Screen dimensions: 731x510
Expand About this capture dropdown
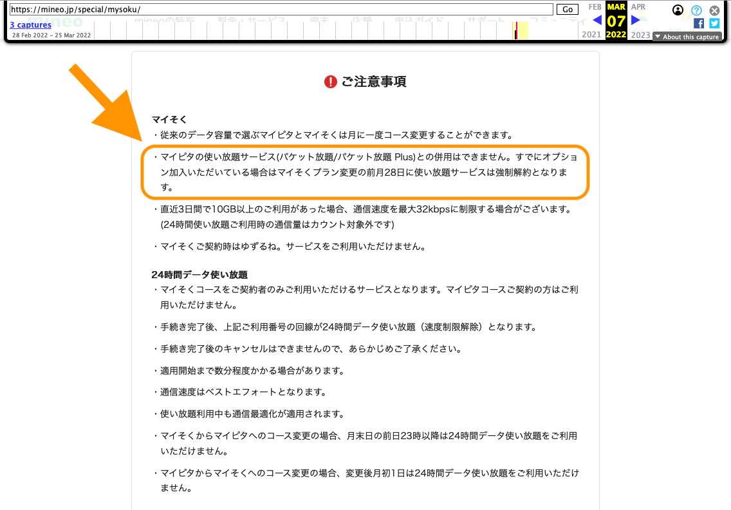tap(687, 37)
